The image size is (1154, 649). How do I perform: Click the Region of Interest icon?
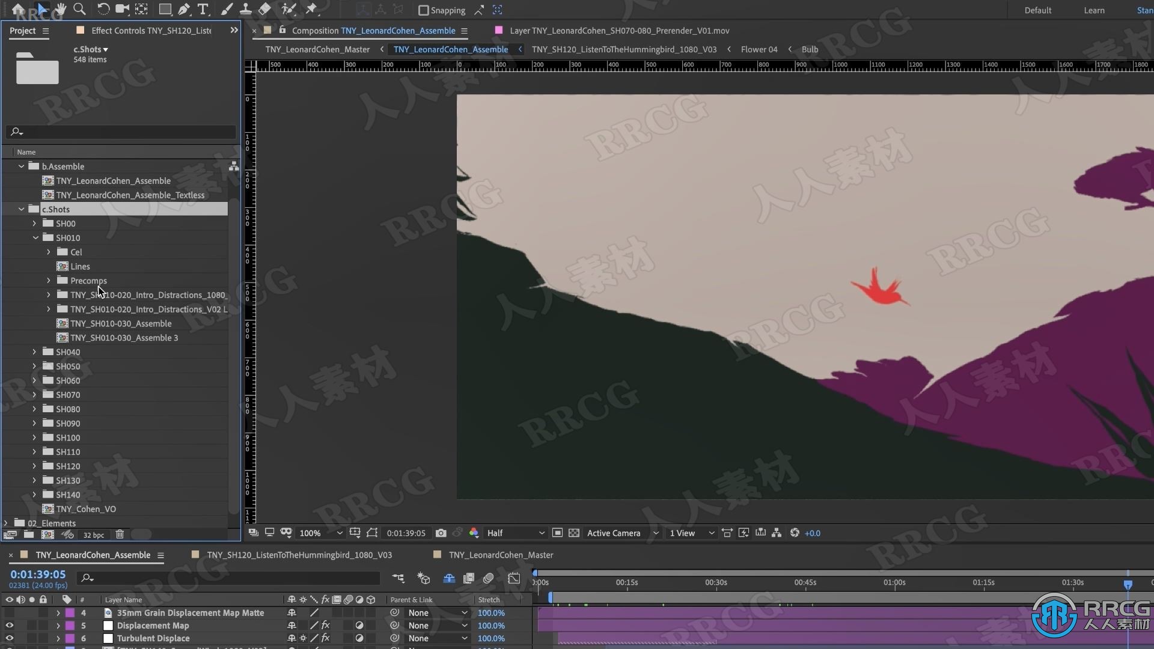pyautogui.click(x=557, y=533)
